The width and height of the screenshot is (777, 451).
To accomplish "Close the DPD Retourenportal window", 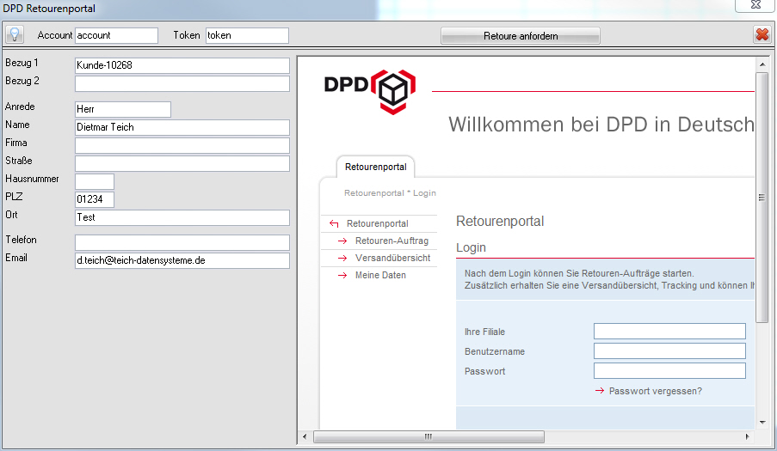I will point(755,5).
